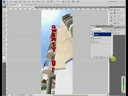The image size is (128, 96).
Task: Select the Eyedropper tool
Action: click(x=4, y=21)
